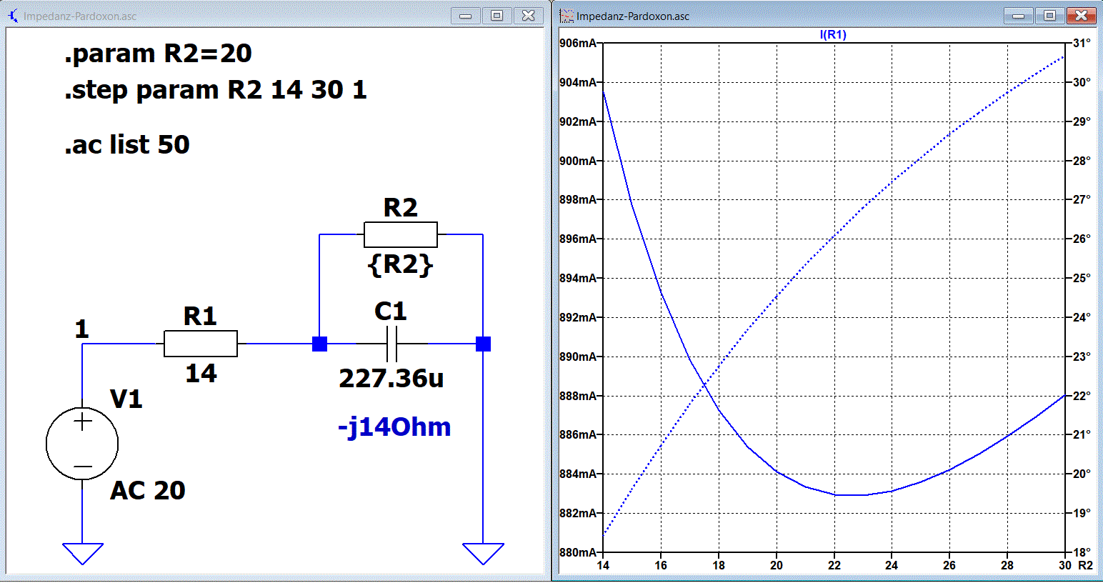Click the AC 20 source value
This screenshot has width=1103, height=583.
click(148, 491)
